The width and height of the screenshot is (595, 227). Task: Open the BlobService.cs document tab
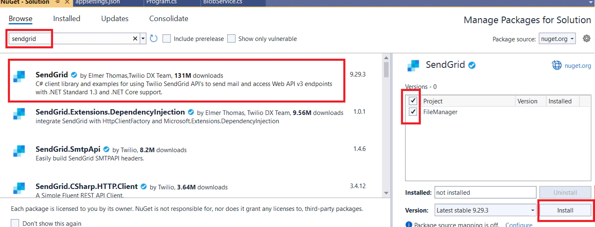tap(223, 2)
